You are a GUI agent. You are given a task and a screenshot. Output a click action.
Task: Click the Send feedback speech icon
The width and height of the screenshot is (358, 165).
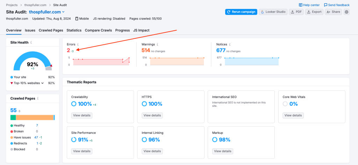pos(325,5)
